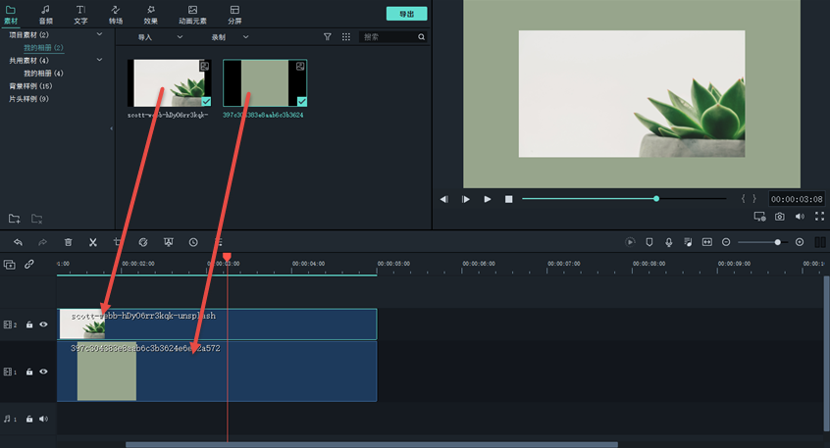This screenshot has height=448, width=830.
Task: Click the timeline zoom slider handle
Action: click(x=778, y=242)
